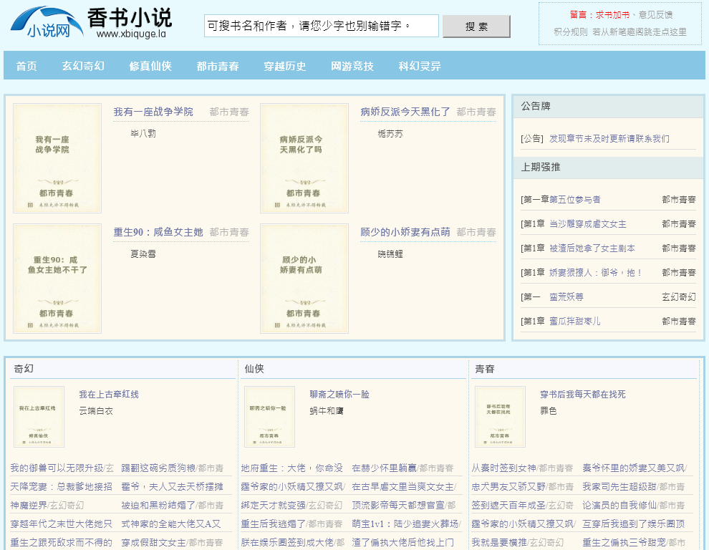The image size is (709, 550).
Task: Open the 当沙雕穿成虐文女主 recommended book
Action: (588, 224)
